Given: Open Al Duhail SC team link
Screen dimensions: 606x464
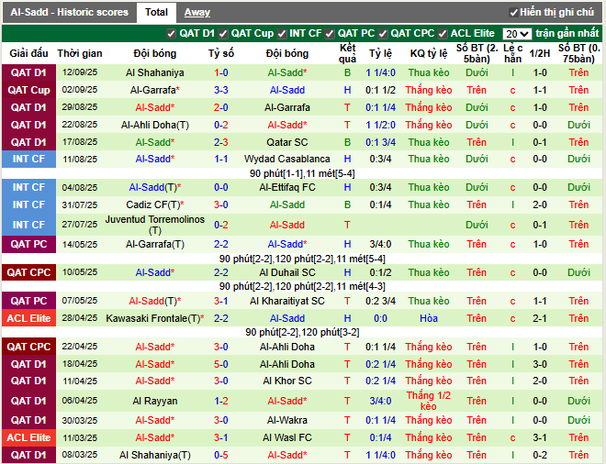Looking at the screenshot, I should tap(287, 272).
